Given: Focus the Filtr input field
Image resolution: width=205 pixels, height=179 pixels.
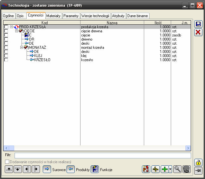Looking at the screenshot, I should [x=103, y=156].
